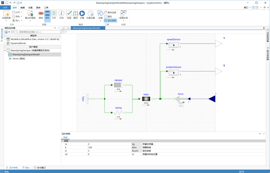Viewport: 270px width, 173px height.
Task: Click the redo arrow in title bar
Action: click(x=14, y=3)
